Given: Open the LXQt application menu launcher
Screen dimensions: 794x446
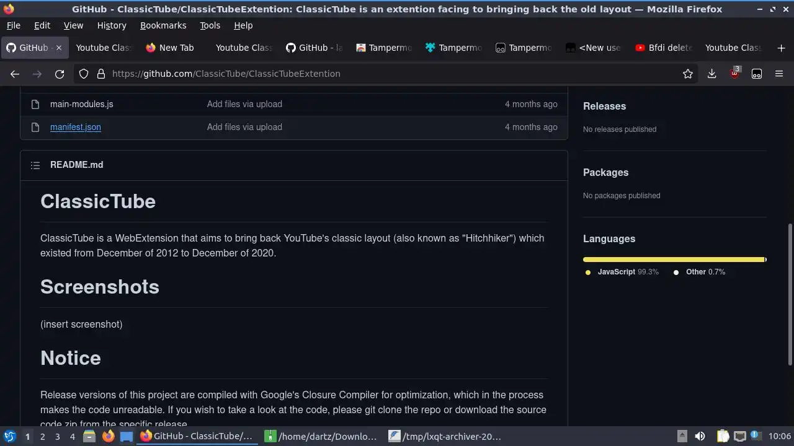Looking at the screenshot, I should 10,436.
